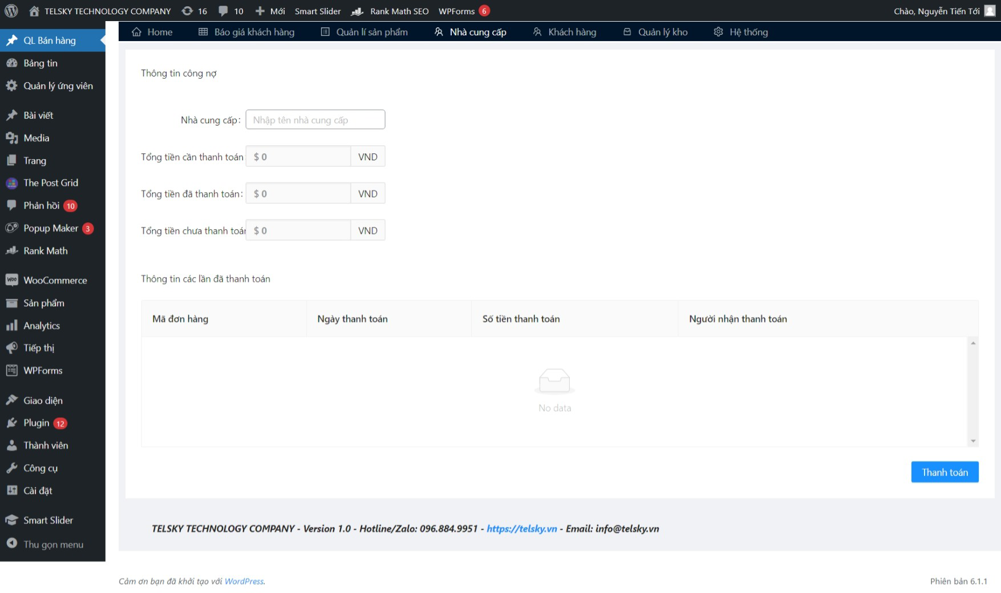Click the box icon of Sản phẩm
This screenshot has height=593, width=1001.
[x=11, y=303]
